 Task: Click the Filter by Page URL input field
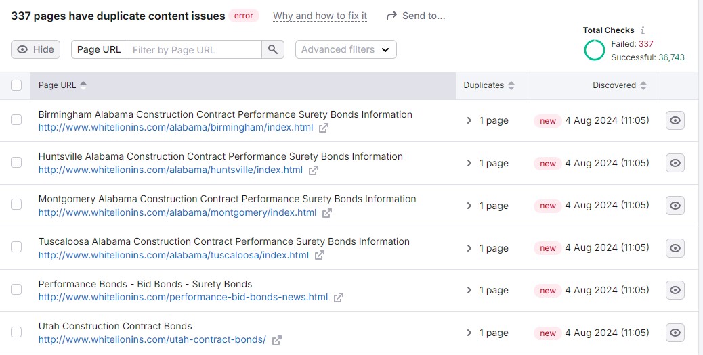pos(194,49)
